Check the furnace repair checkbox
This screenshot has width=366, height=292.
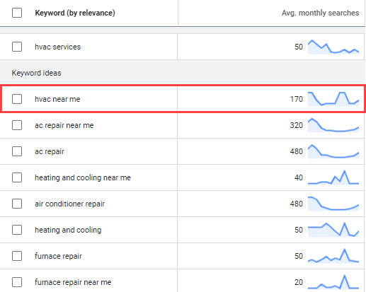click(17, 256)
